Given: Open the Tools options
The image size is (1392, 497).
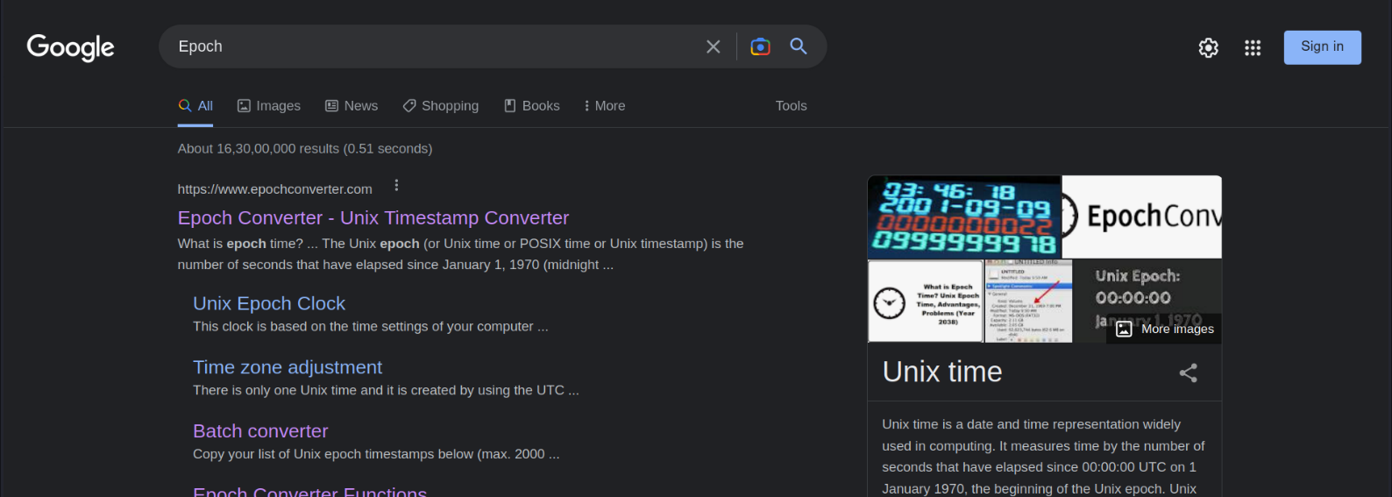Looking at the screenshot, I should click(791, 106).
